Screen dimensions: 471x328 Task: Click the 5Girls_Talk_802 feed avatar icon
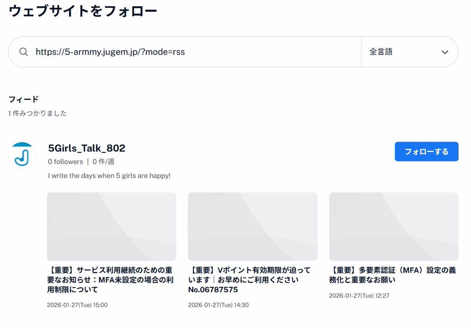click(x=22, y=156)
